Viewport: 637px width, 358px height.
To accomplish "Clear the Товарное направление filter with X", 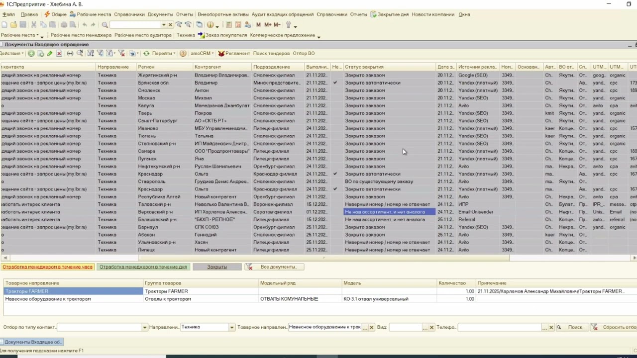I will (x=371, y=327).
